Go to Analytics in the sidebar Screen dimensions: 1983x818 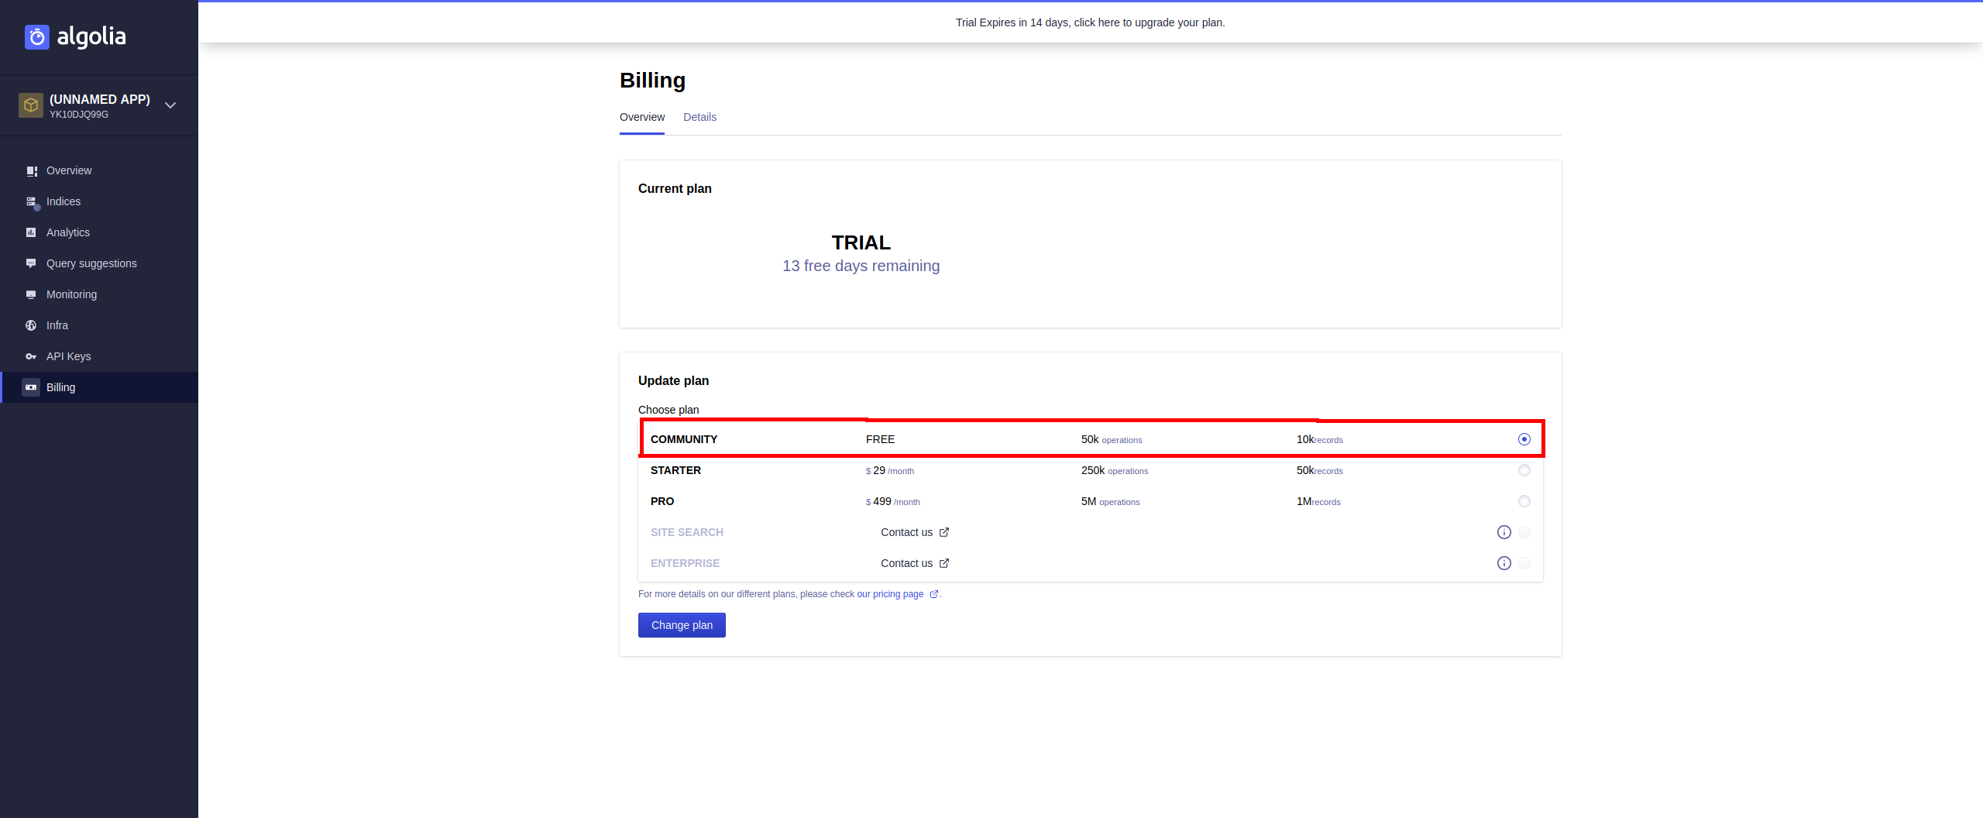(99, 232)
